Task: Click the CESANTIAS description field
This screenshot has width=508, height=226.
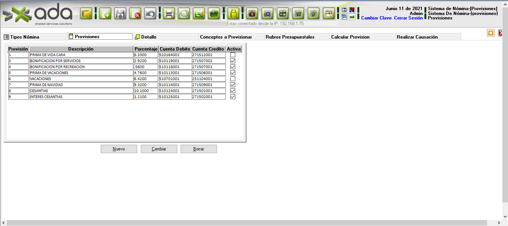Action: pos(81,91)
